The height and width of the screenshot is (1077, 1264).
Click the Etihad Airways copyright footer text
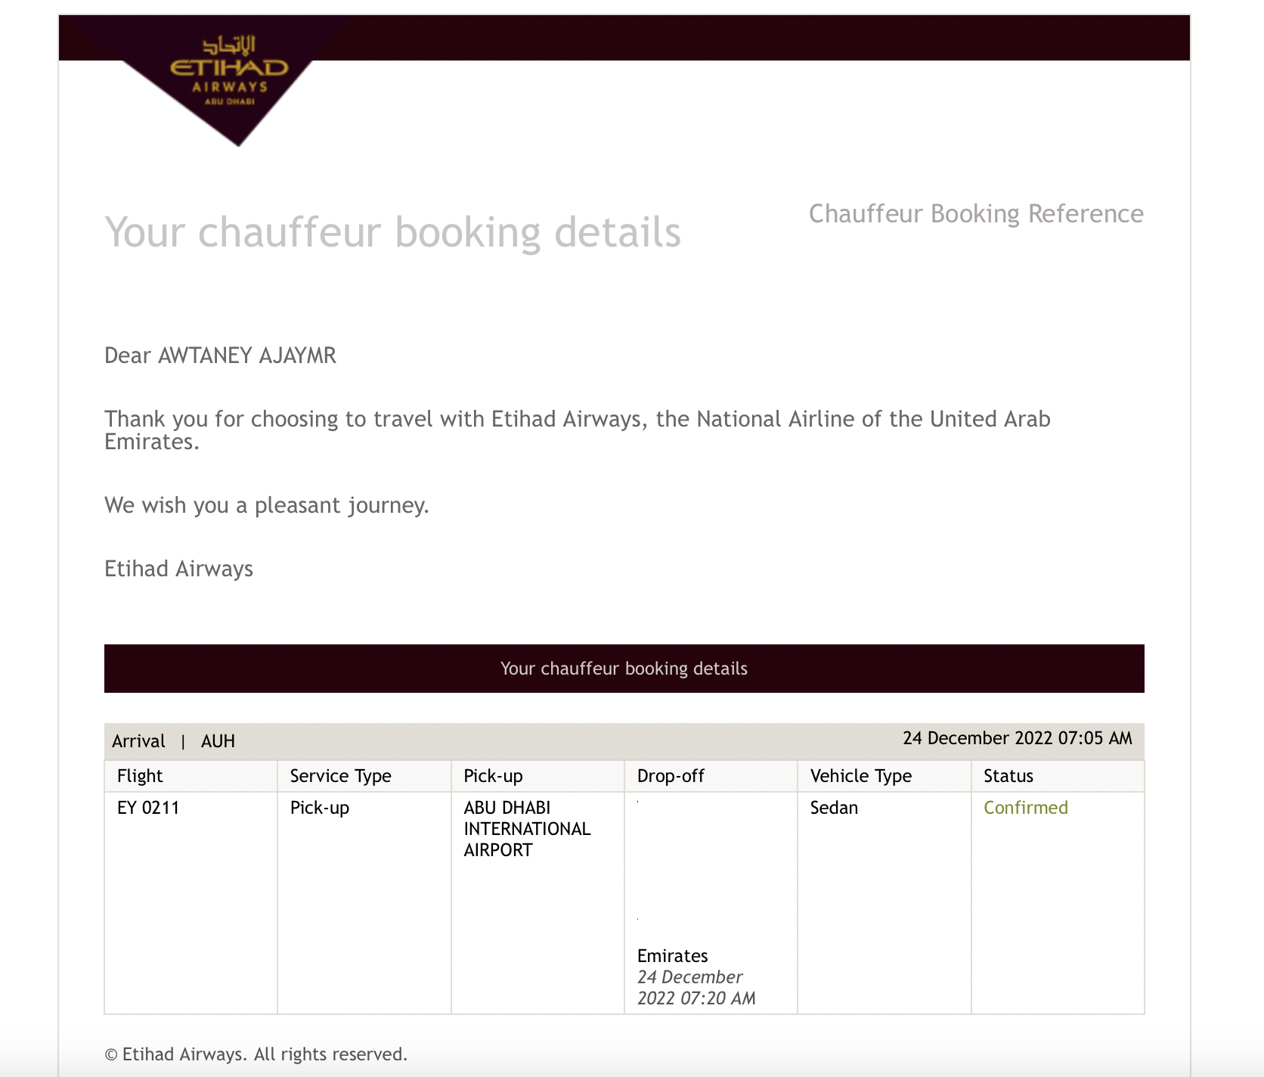(256, 1054)
